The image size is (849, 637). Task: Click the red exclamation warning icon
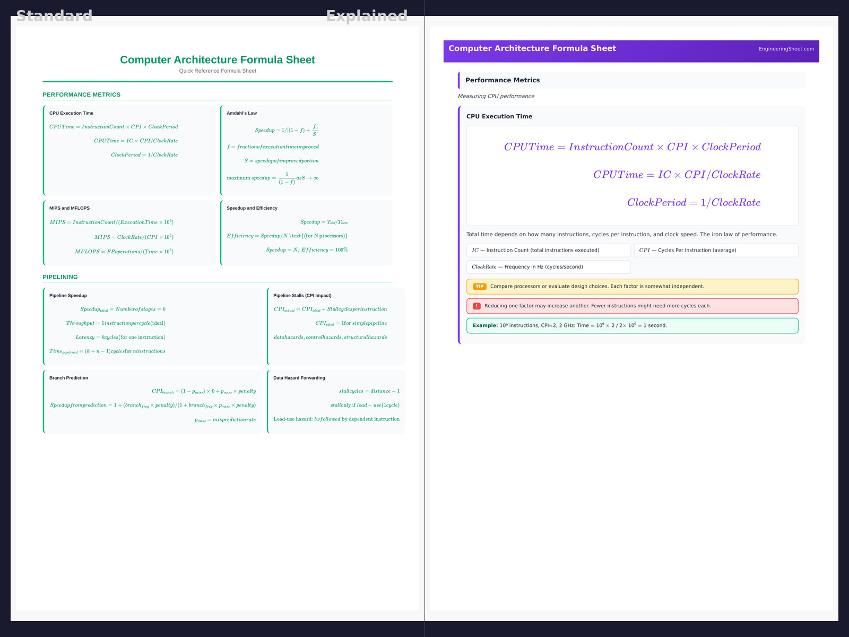click(477, 306)
